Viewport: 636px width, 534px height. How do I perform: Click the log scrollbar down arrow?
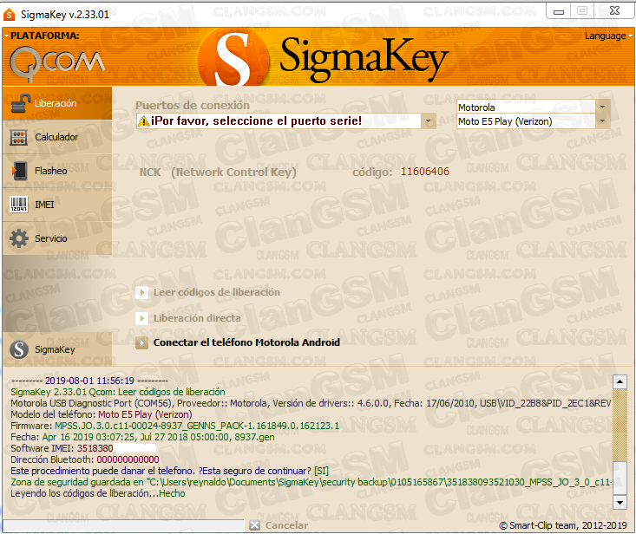(620, 503)
